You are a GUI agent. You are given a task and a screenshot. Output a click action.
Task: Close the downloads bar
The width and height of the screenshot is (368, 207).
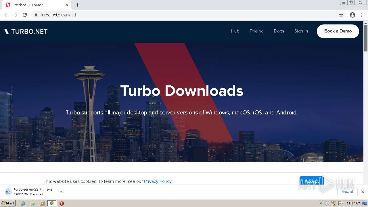(x=363, y=192)
